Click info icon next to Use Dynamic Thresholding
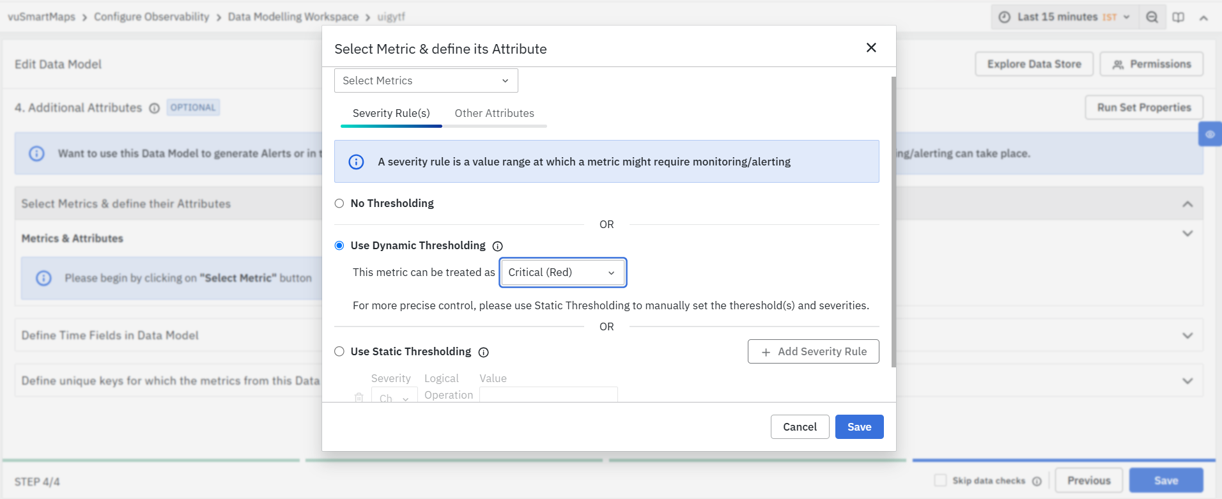 click(497, 246)
